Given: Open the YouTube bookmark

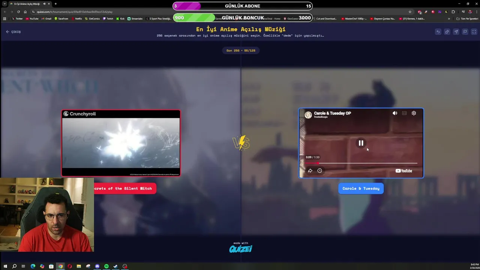Looking at the screenshot, I should (32, 18).
